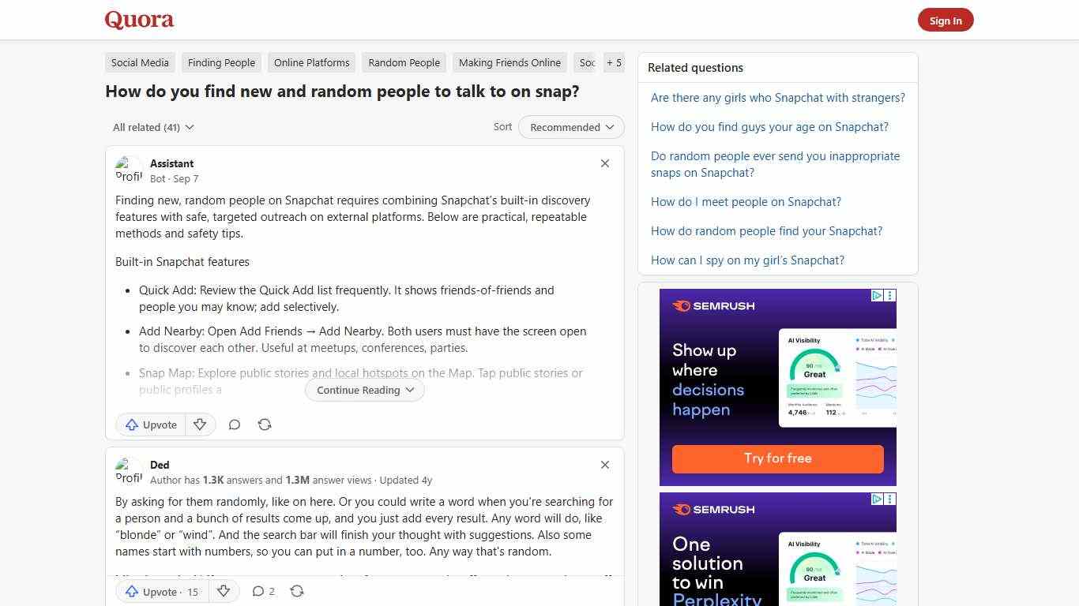
Task: Click the Quora logo
Action: pyautogui.click(x=139, y=20)
